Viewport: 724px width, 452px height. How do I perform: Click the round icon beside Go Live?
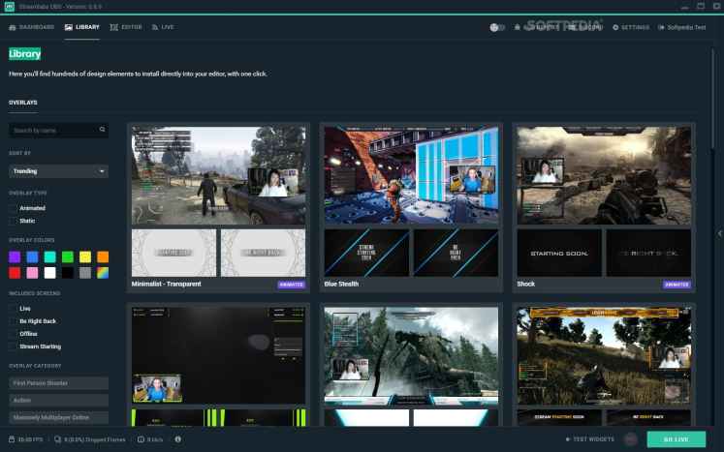click(630, 439)
